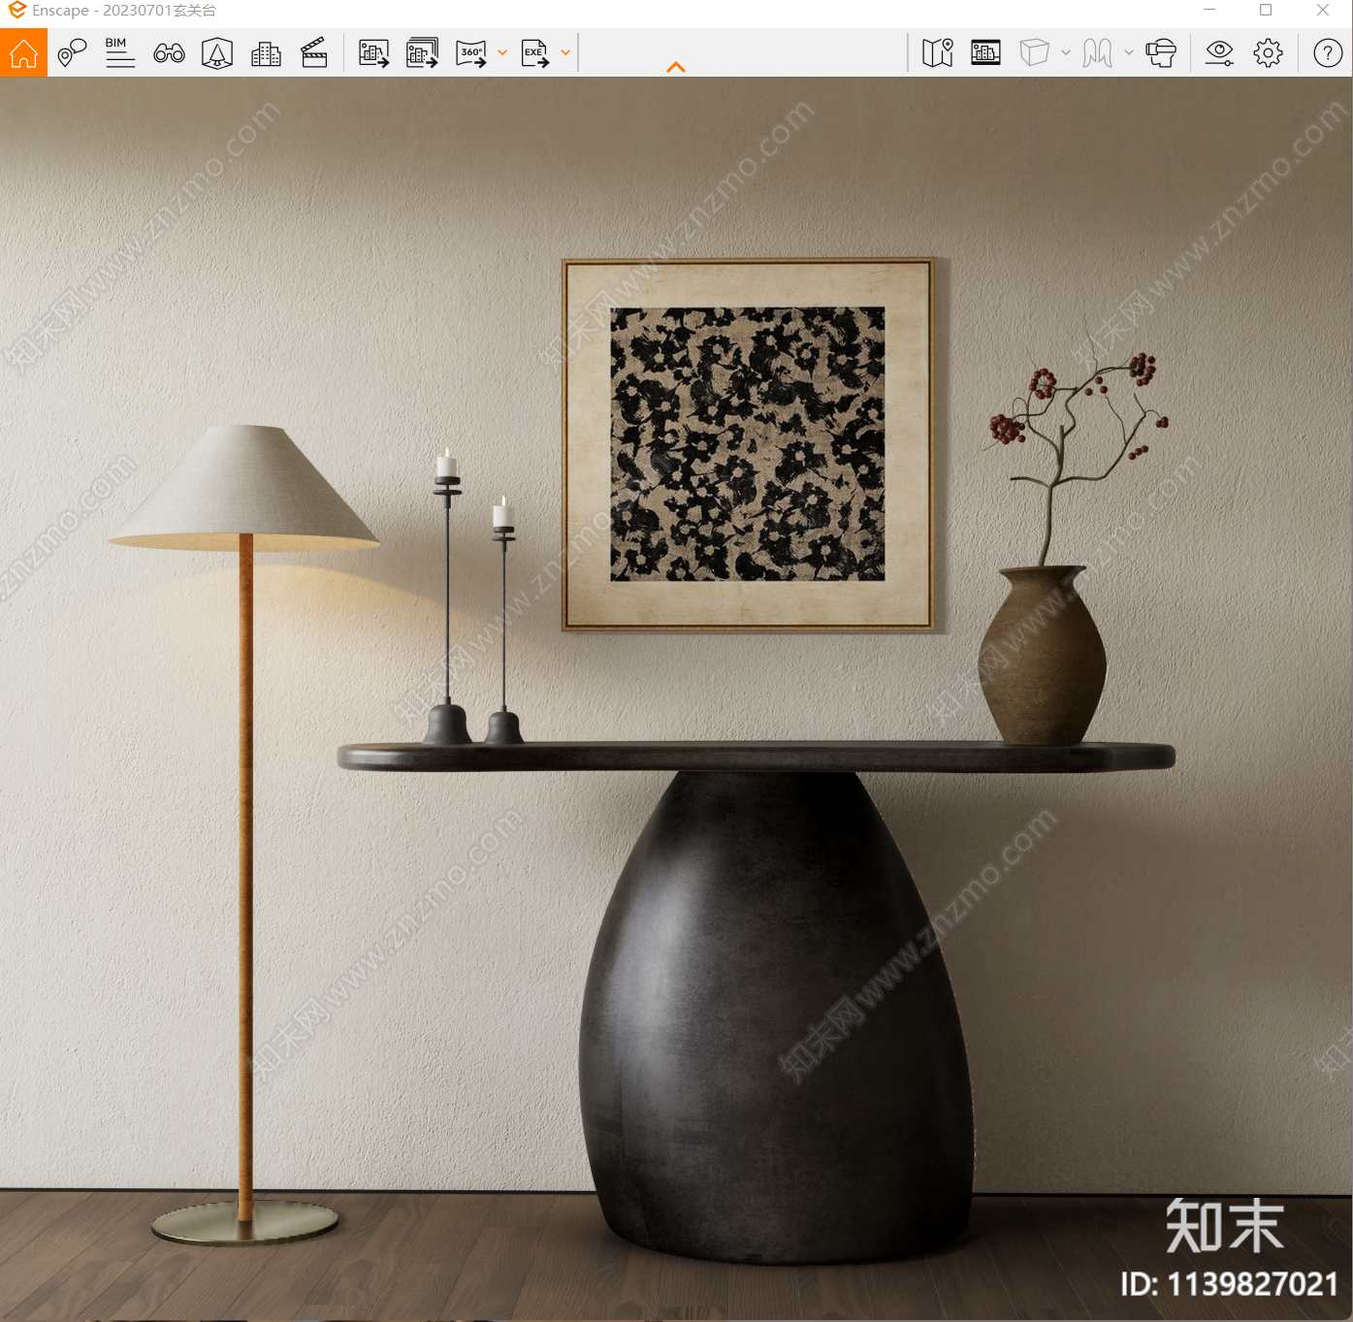Open the asset library buildings icon
The height and width of the screenshot is (1322, 1353).
(266, 53)
